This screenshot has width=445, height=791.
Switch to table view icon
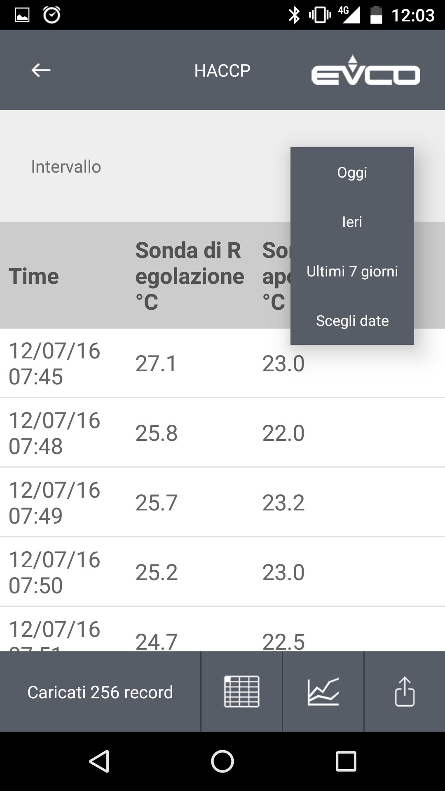click(x=241, y=692)
